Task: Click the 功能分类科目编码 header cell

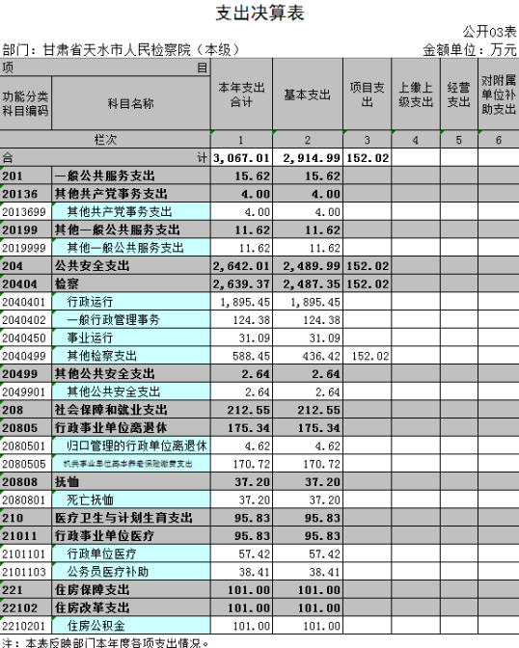Action: point(26,103)
